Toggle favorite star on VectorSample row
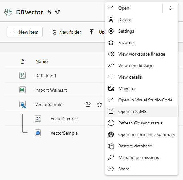Viewport: 183px width, 180px height. (99, 104)
